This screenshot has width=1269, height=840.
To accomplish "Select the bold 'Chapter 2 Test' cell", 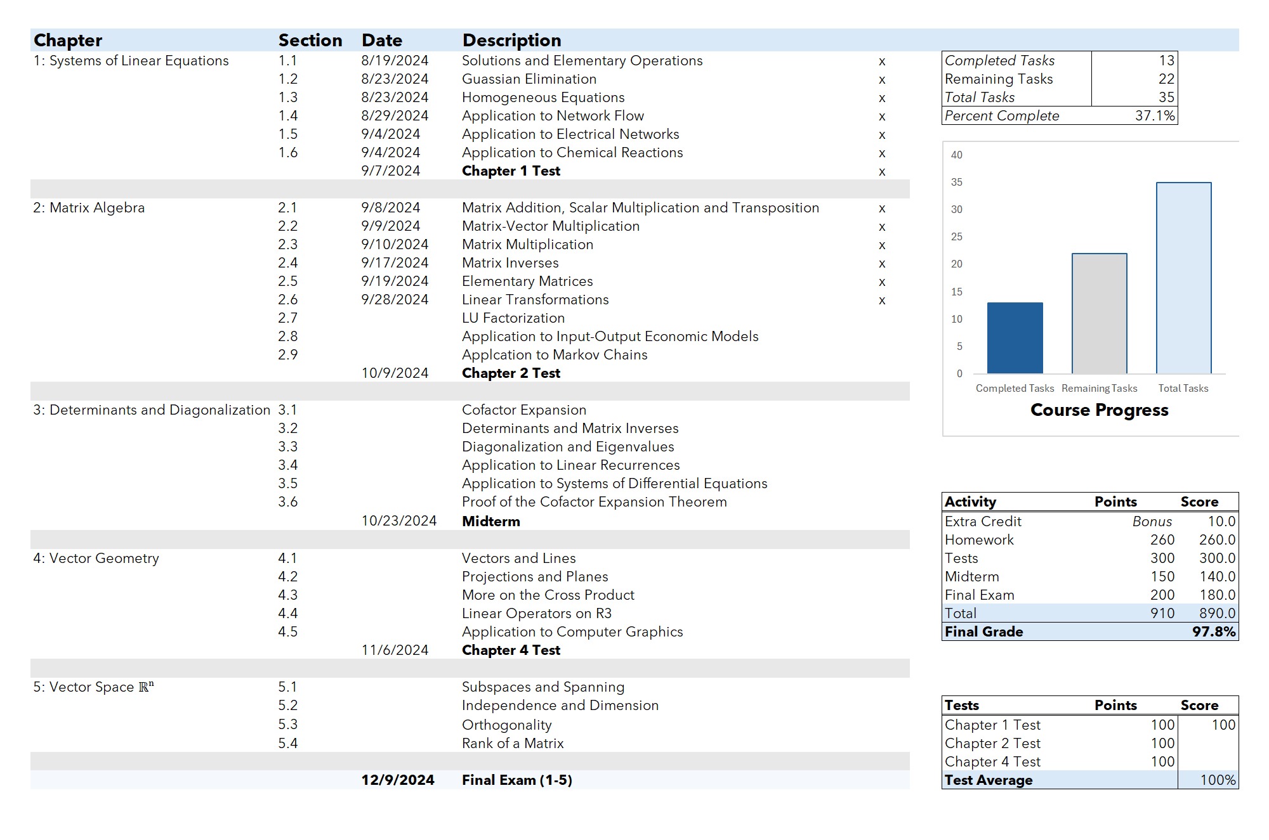I will (511, 373).
